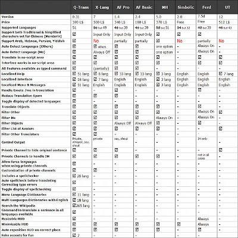Viewport: 238px width, 238px height.
Task: Click the Q-Trans column header
Action: [81, 8]
